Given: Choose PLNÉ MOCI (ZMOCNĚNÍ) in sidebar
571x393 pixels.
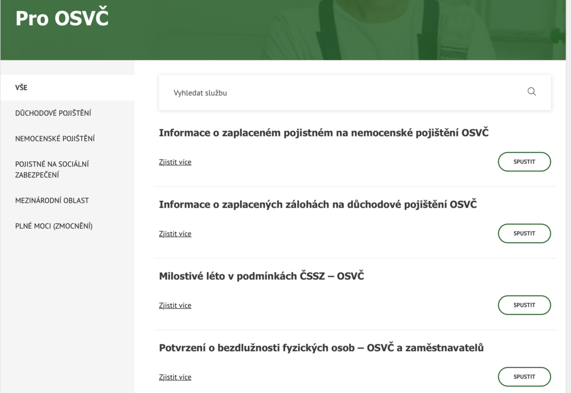Looking at the screenshot, I should point(52,226).
